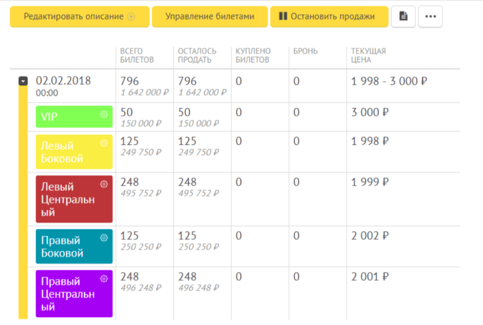Click Остановить продажи button
The width and height of the screenshot is (483, 325).
coord(329,16)
